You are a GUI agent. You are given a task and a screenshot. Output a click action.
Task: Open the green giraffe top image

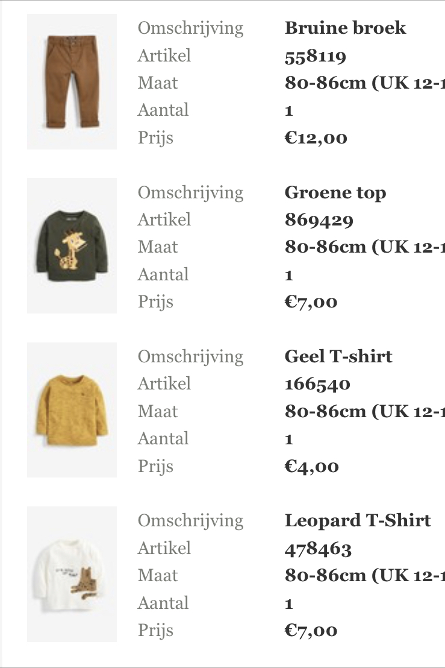click(72, 246)
